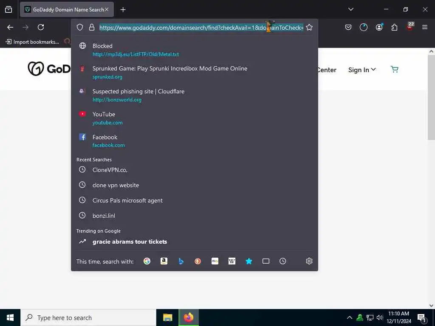Click the URL address field
This screenshot has height=326, width=435.
point(201,28)
